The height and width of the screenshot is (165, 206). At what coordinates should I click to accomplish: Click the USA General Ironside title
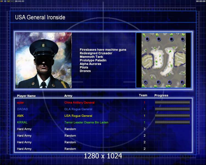(x=40, y=17)
